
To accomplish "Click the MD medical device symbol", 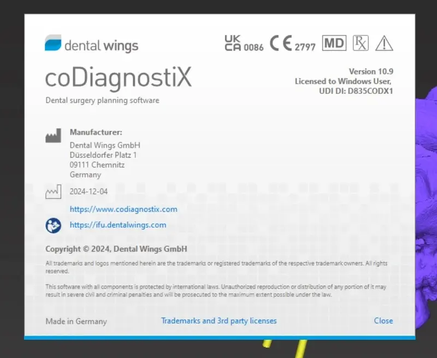I will [x=334, y=43].
